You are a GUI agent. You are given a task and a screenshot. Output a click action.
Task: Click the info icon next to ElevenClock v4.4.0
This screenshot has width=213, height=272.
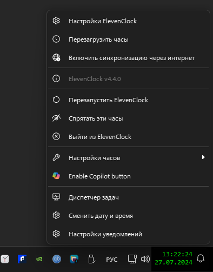coord(56,78)
